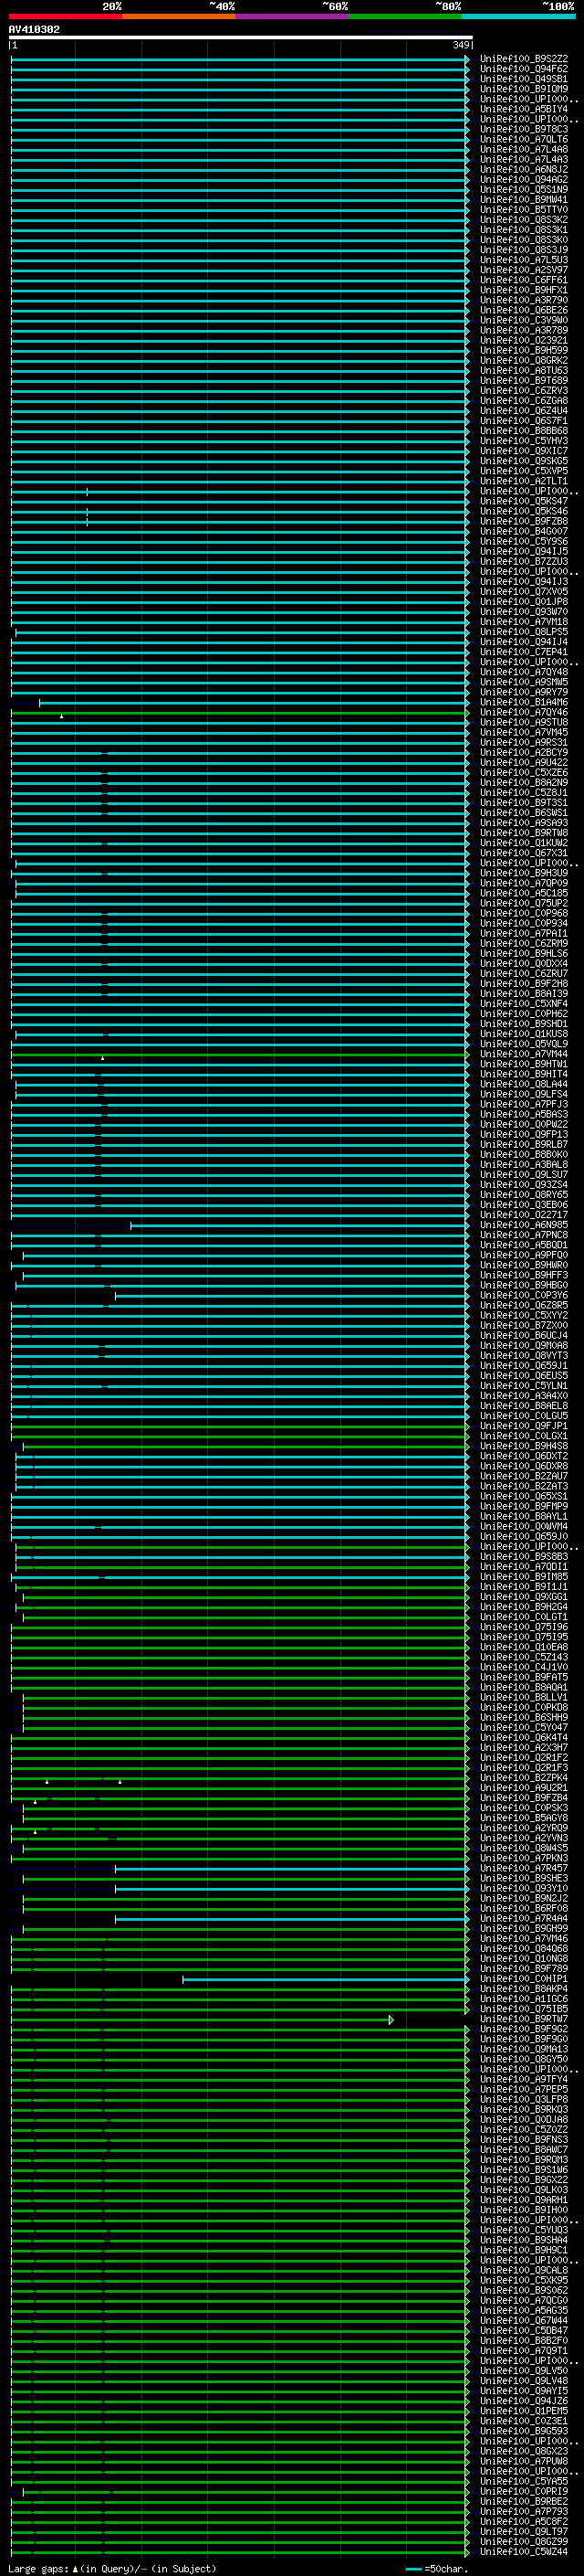This screenshot has height=2576, width=584.
Task: Click the green ~80% identity color segment
Action: [x=405, y=16]
